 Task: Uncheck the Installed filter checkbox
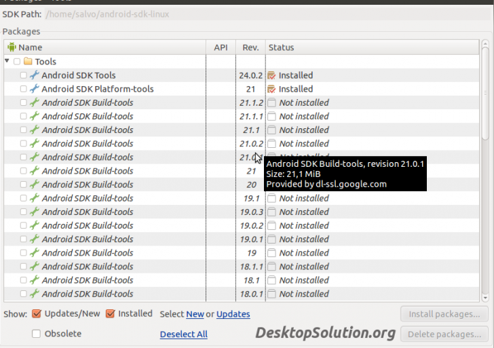point(111,314)
